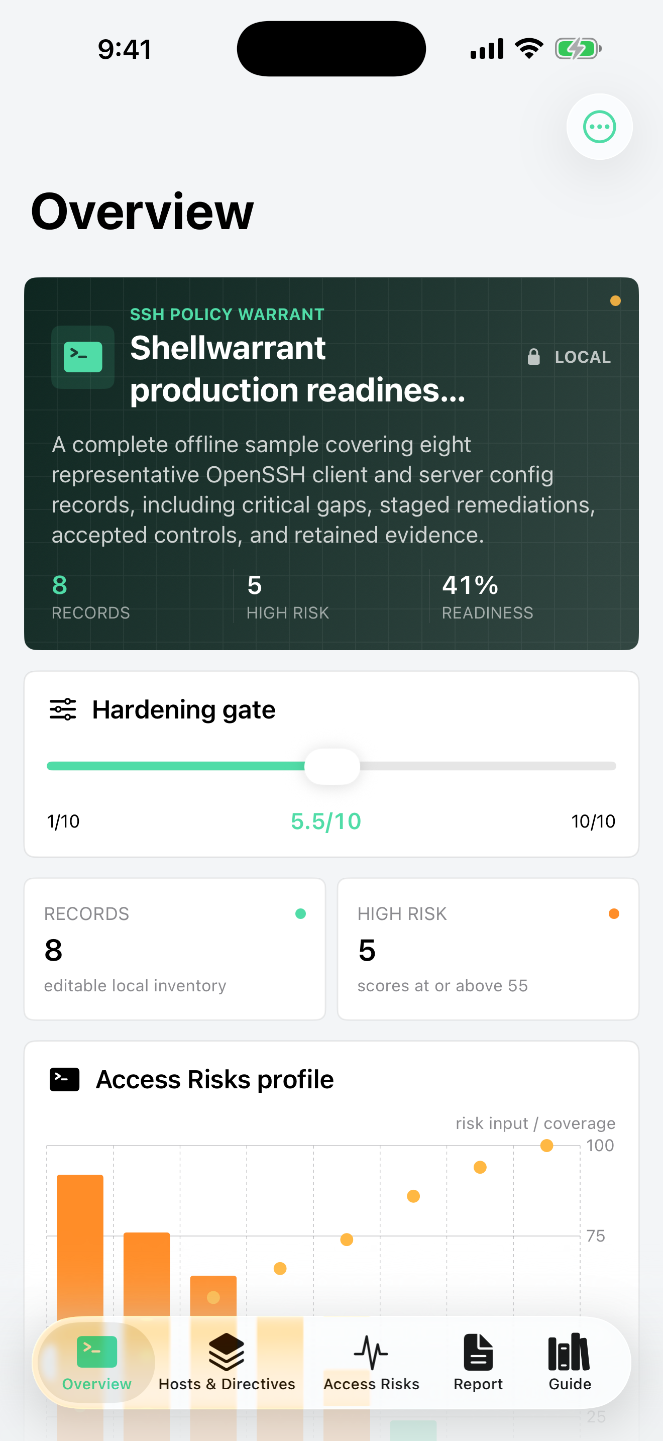Screen dimensions: 663x1441
Task: Tap the green terminal icon in header card
Action: 83,357
